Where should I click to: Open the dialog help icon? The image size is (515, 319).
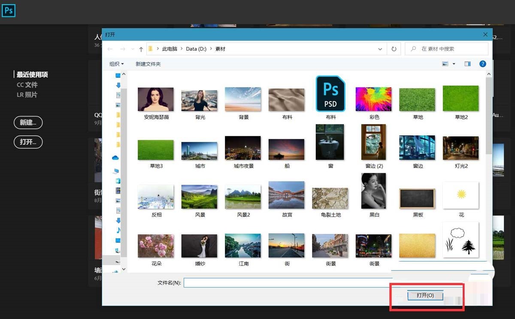tap(482, 64)
